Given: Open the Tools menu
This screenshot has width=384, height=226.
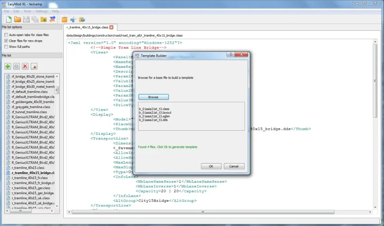Looking at the screenshot, I should click(27, 11).
